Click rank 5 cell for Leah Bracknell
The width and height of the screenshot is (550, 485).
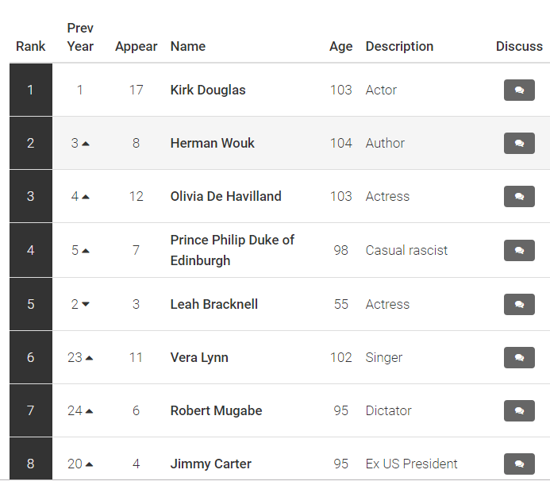(31, 304)
